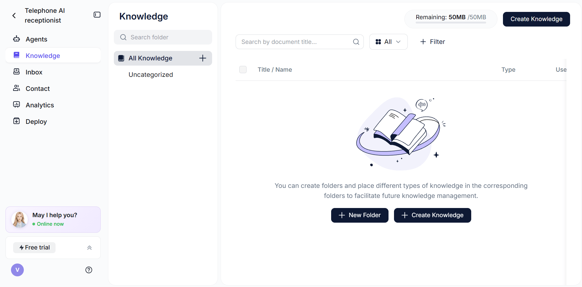Check the storage remaining progress bar
582x287 pixels.
click(450, 22)
